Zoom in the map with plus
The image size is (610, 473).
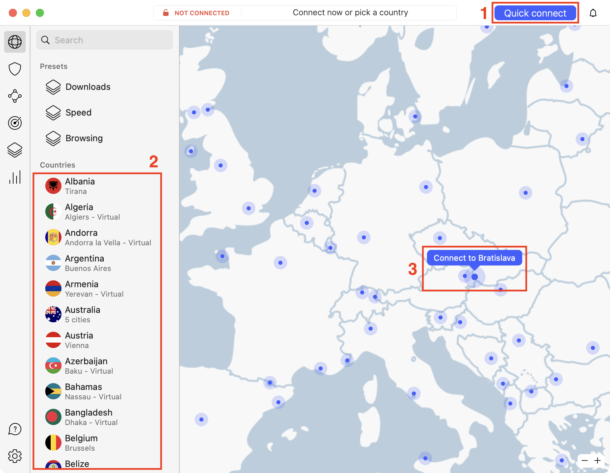click(598, 460)
